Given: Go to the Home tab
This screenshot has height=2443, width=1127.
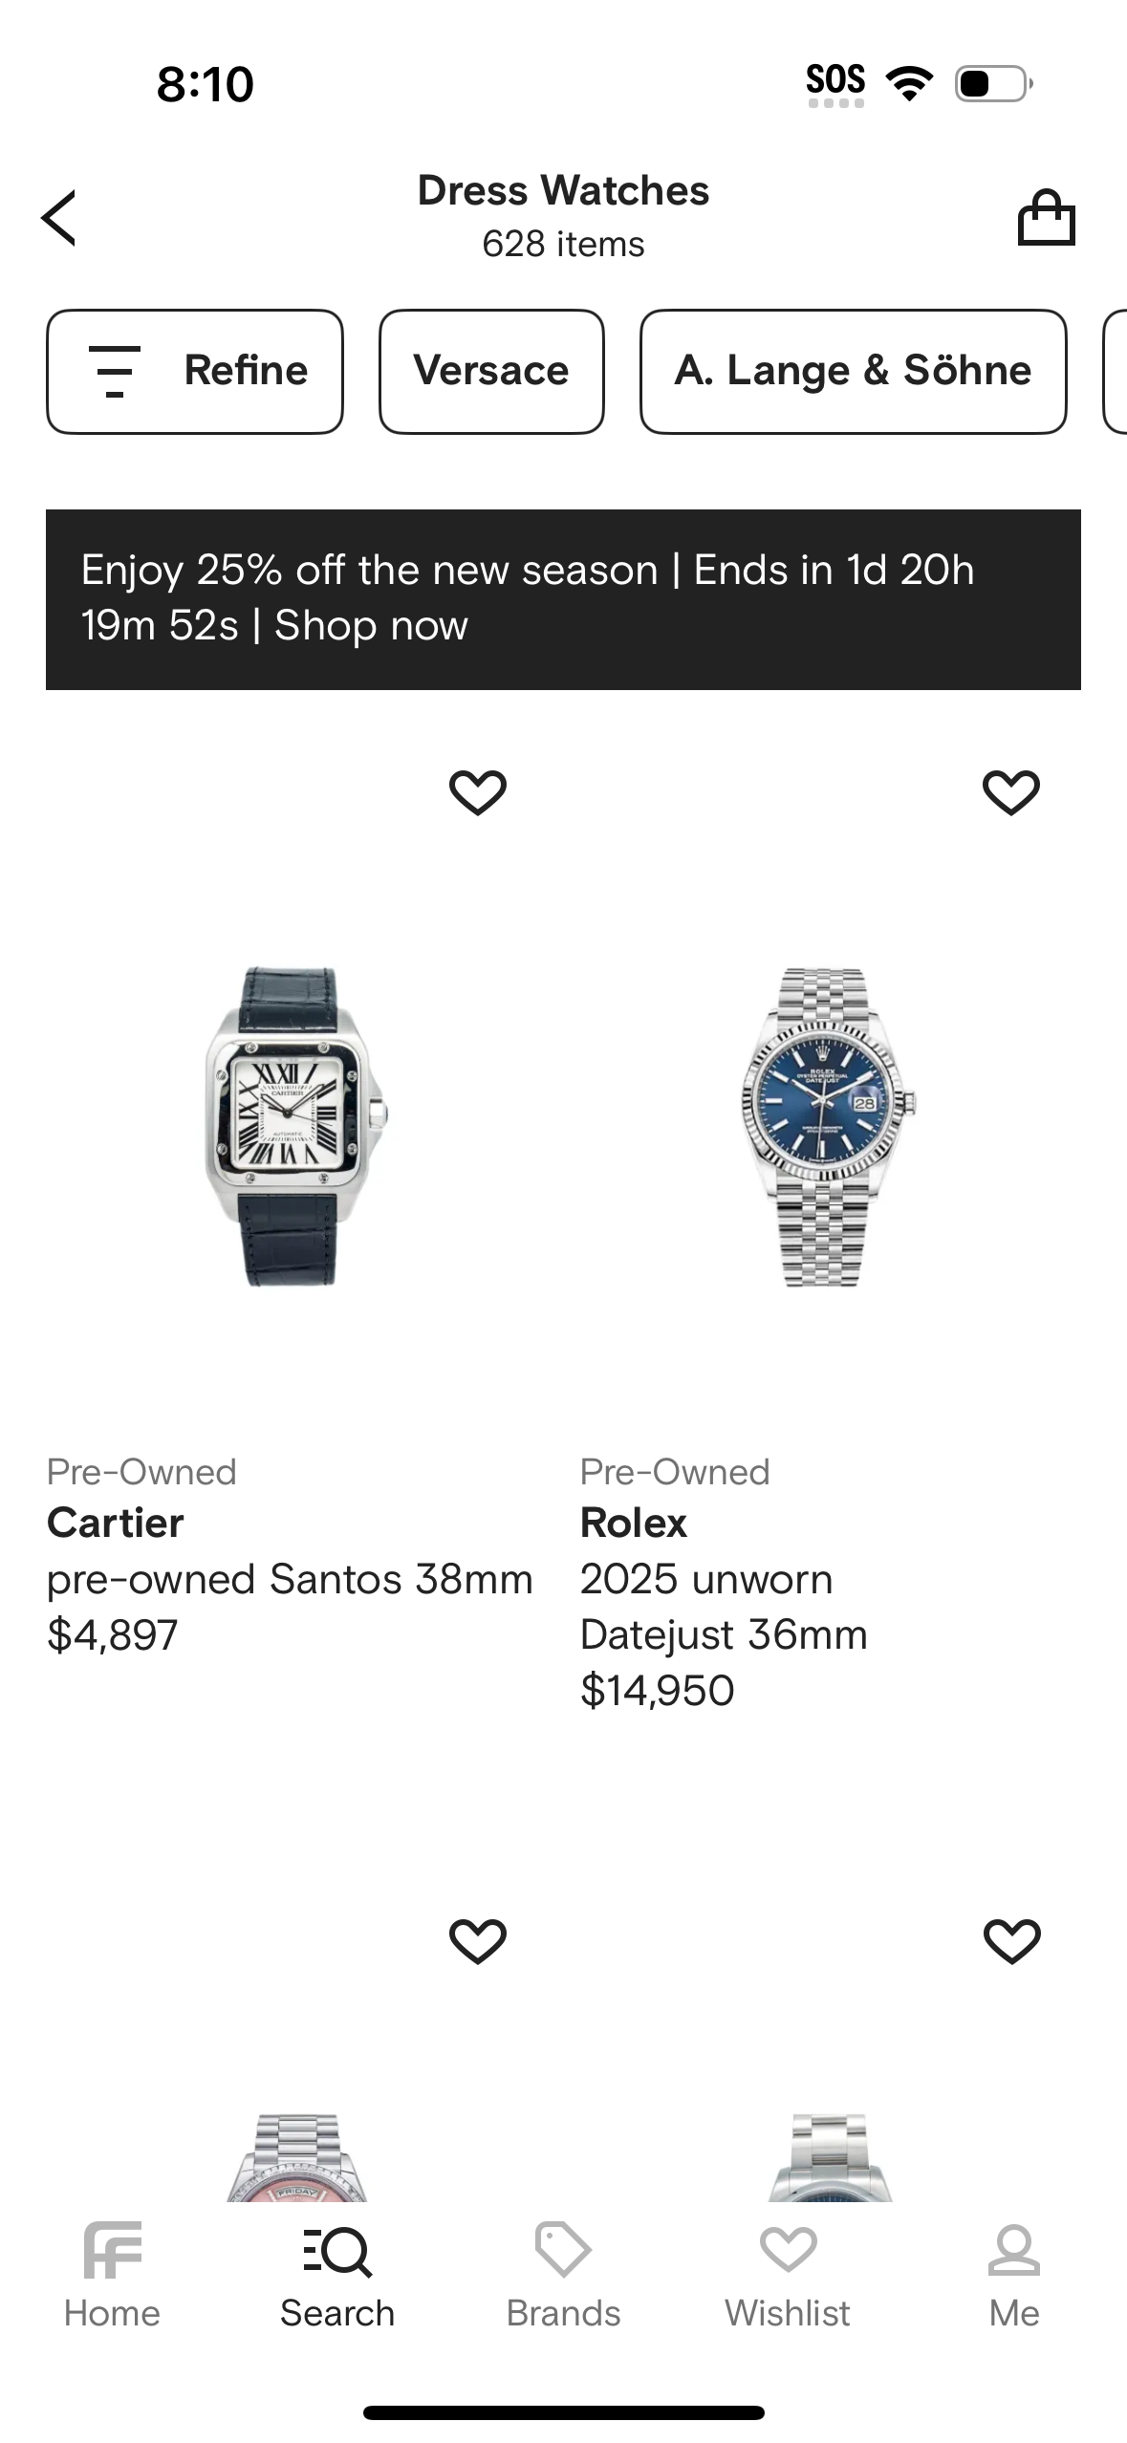Looking at the screenshot, I should (x=112, y=2276).
